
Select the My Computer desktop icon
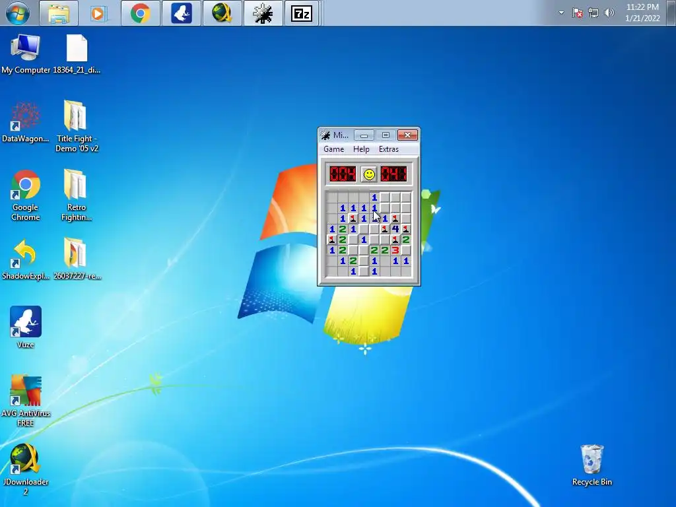click(x=26, y=54)
